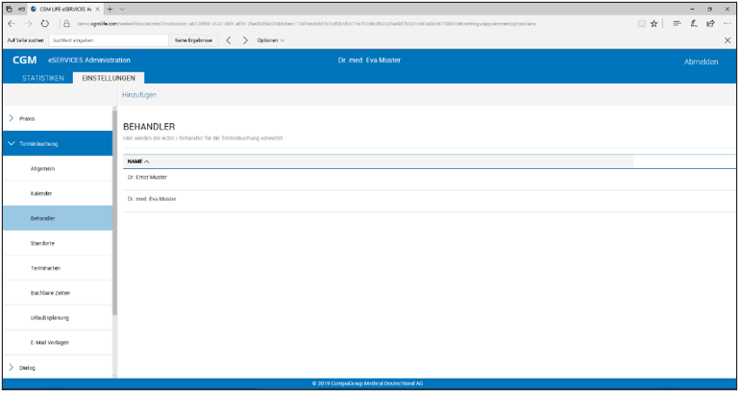Open the Kalender settings item
The image size is (739, 393).
tap(58, 194)
